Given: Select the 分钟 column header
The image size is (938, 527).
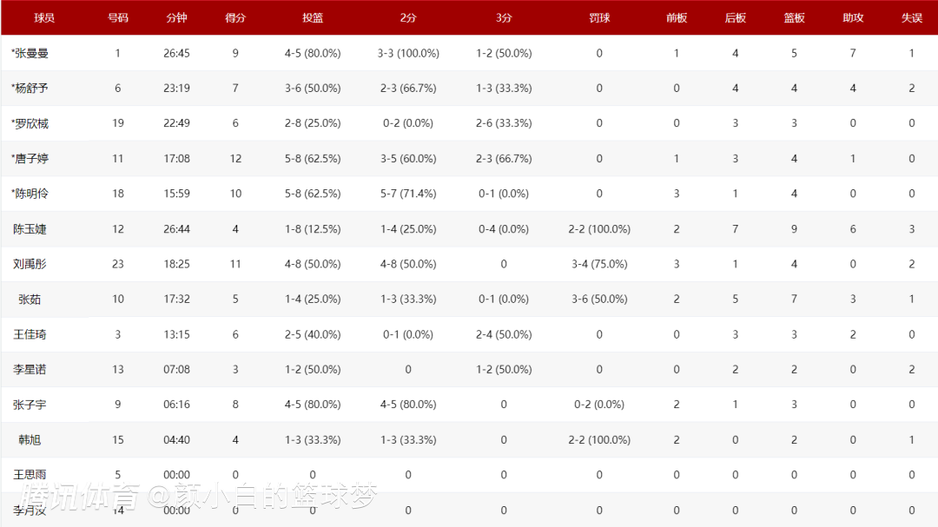Looking at the screenshot, I should click(x=176, y=17).
